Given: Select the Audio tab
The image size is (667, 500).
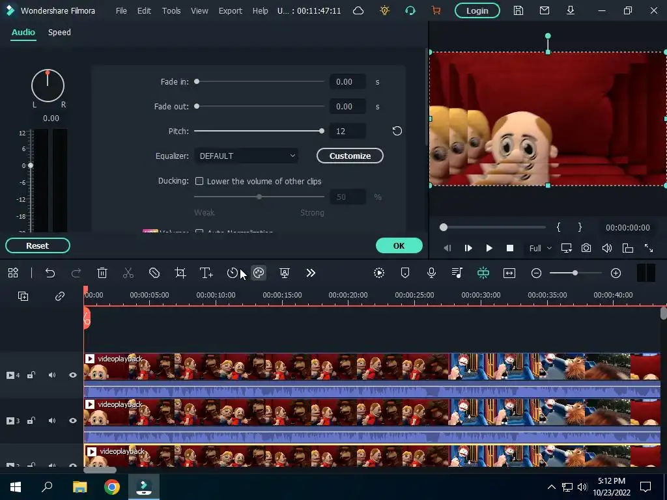Looking at the screenshot, I should pos(23,33).
